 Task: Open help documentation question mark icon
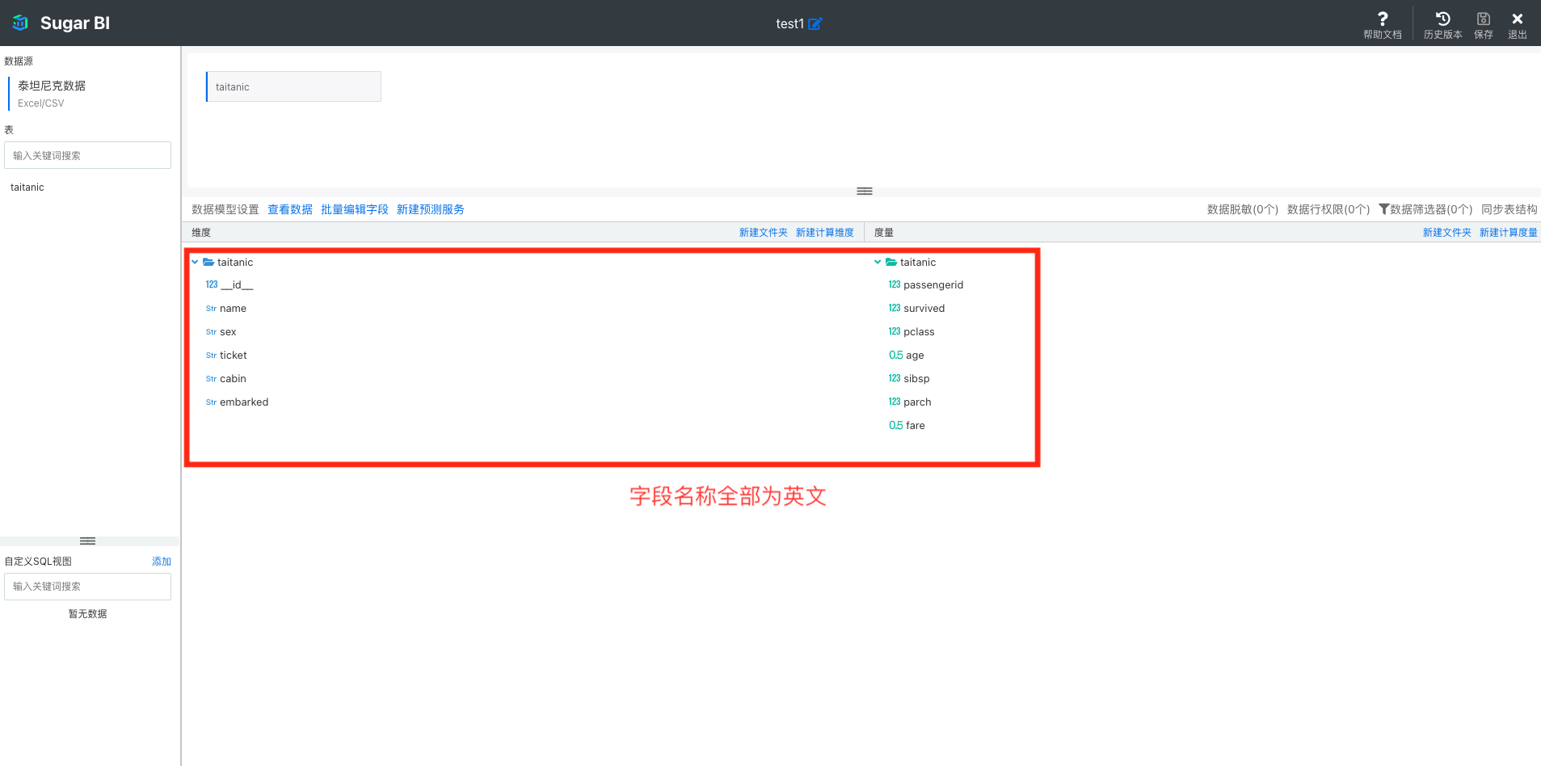[x=1383, y=18]
